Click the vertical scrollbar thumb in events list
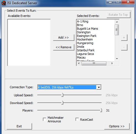Image resolution: width=136 pixels, height=134 pixels. pyautogui.click(x=117, y=30)
